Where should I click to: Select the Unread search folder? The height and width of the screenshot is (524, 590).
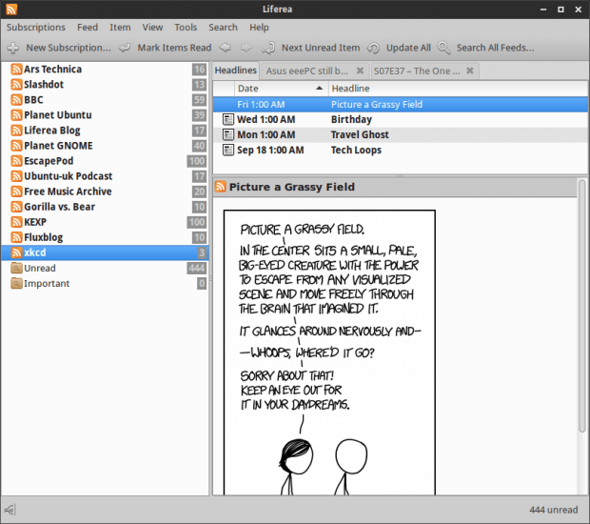pos(105,268)
